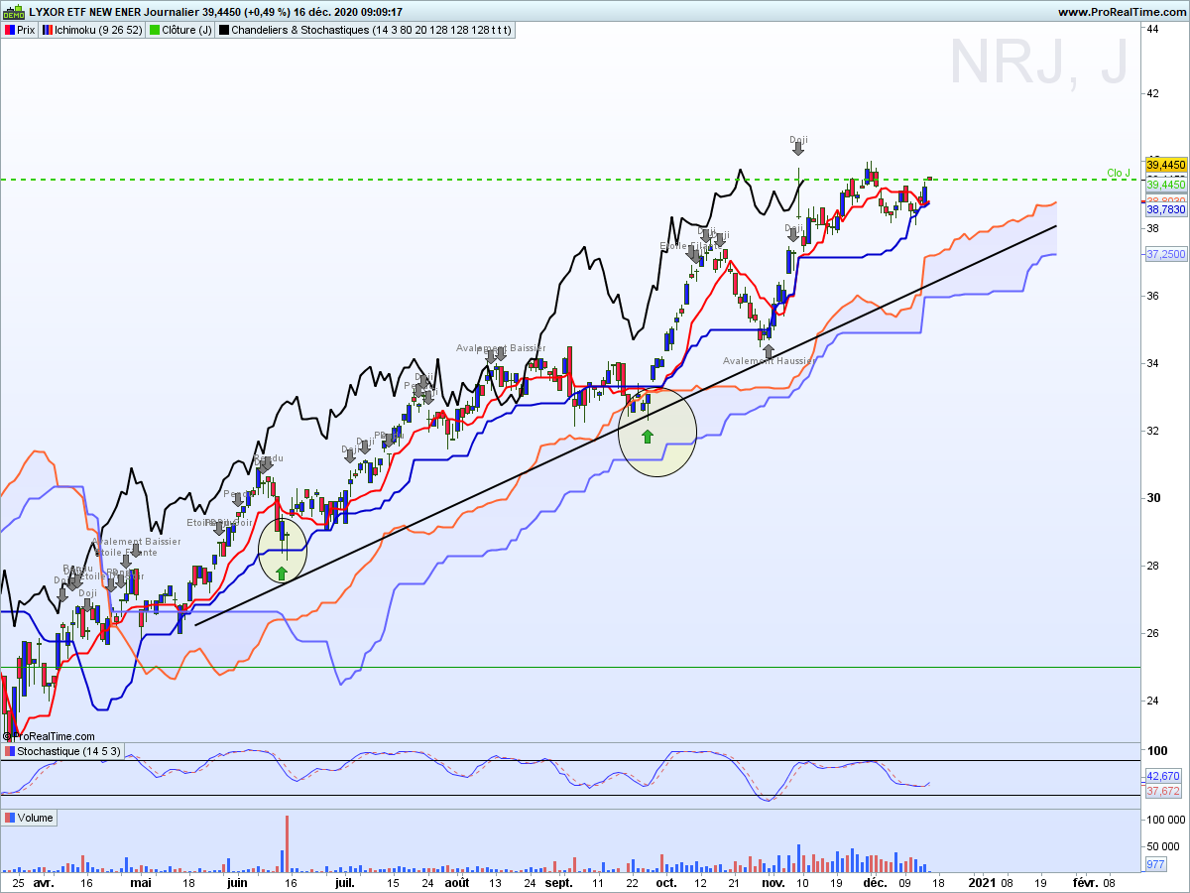Click the 100 000 label on the volume scale
1190x893 pixels.
(x=1166, y=821)
